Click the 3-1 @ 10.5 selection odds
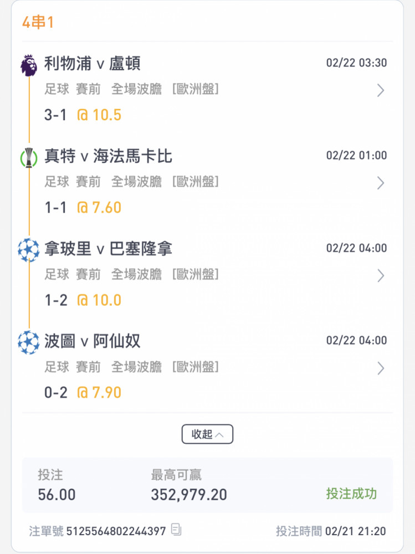Screen dimensions: 415x554 pos(83,115)
